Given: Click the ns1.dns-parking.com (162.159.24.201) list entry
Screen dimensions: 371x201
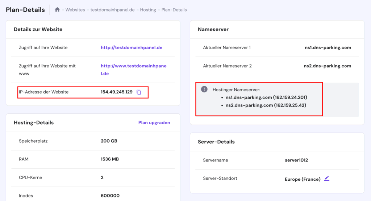Looking at the screenshot, I should 266,97.
